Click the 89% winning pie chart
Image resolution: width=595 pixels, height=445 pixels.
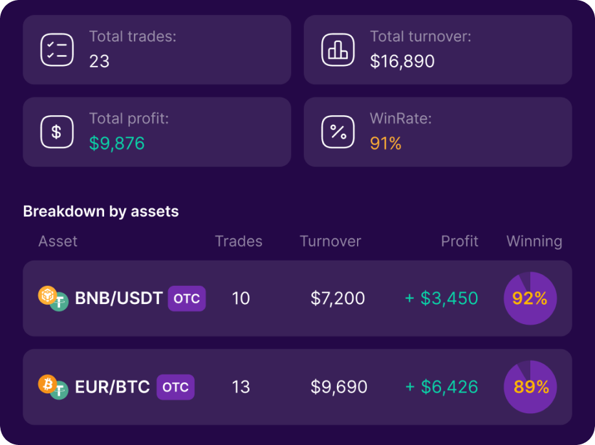click(x=530, y=387)
